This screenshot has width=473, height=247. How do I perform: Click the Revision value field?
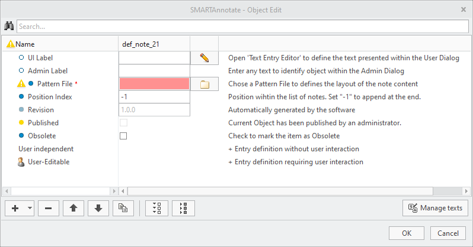(x=155, y=110)
